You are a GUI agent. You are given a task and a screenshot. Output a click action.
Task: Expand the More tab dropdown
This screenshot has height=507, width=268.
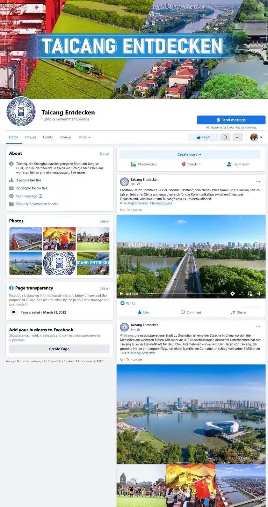point(84,137)
